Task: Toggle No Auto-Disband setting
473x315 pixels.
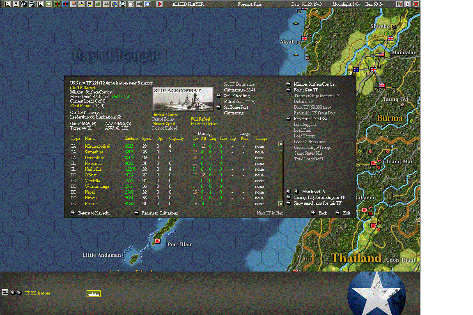Action: [x=205, y=123]
